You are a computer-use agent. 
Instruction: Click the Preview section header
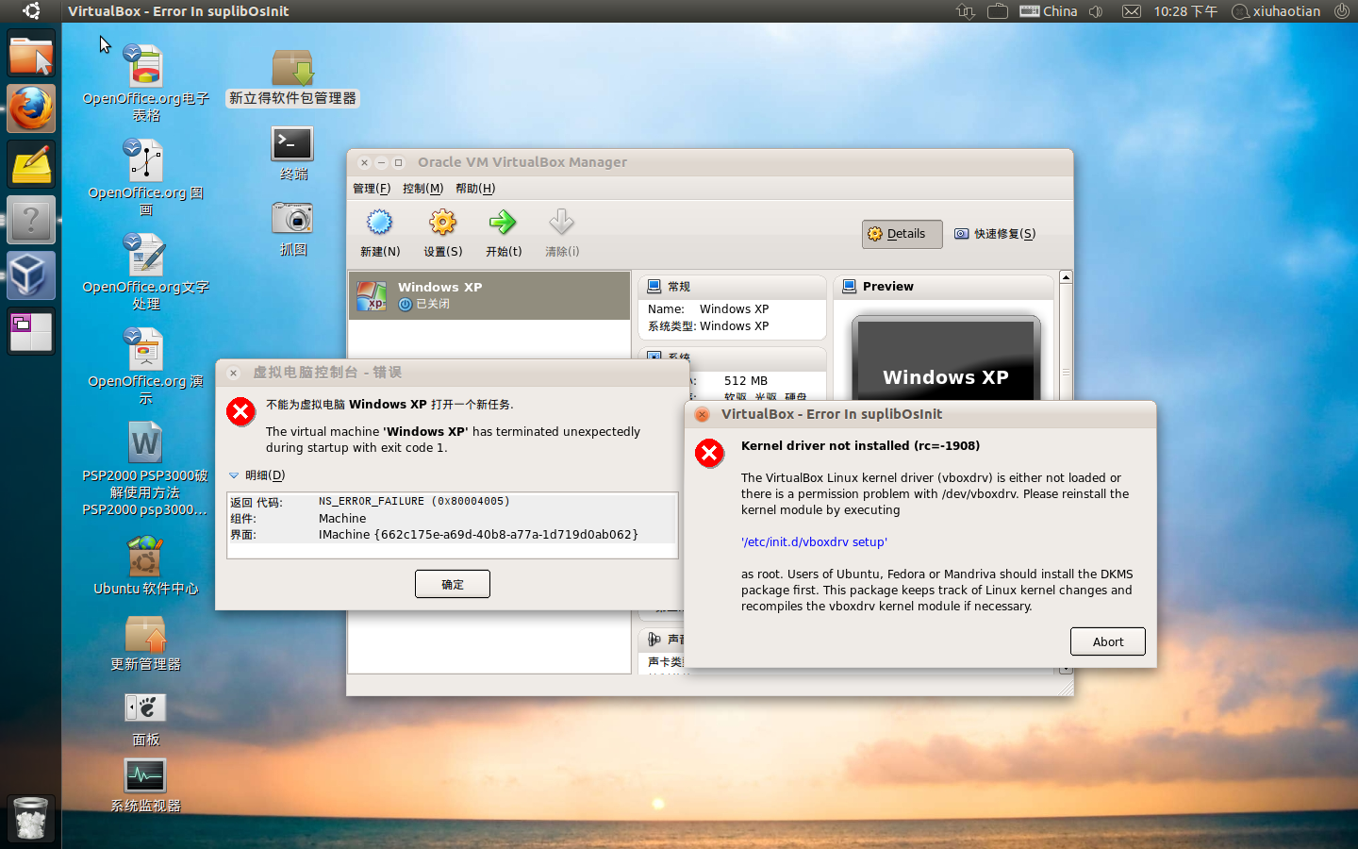943,287
